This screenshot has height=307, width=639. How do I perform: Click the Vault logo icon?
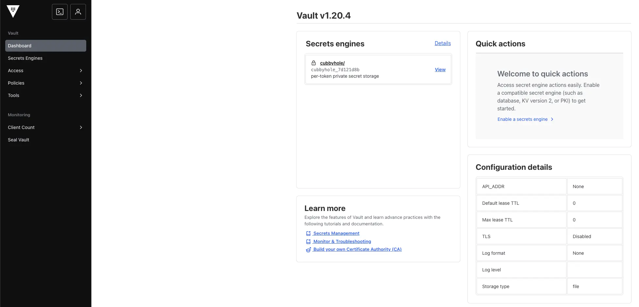click(13, 11)
